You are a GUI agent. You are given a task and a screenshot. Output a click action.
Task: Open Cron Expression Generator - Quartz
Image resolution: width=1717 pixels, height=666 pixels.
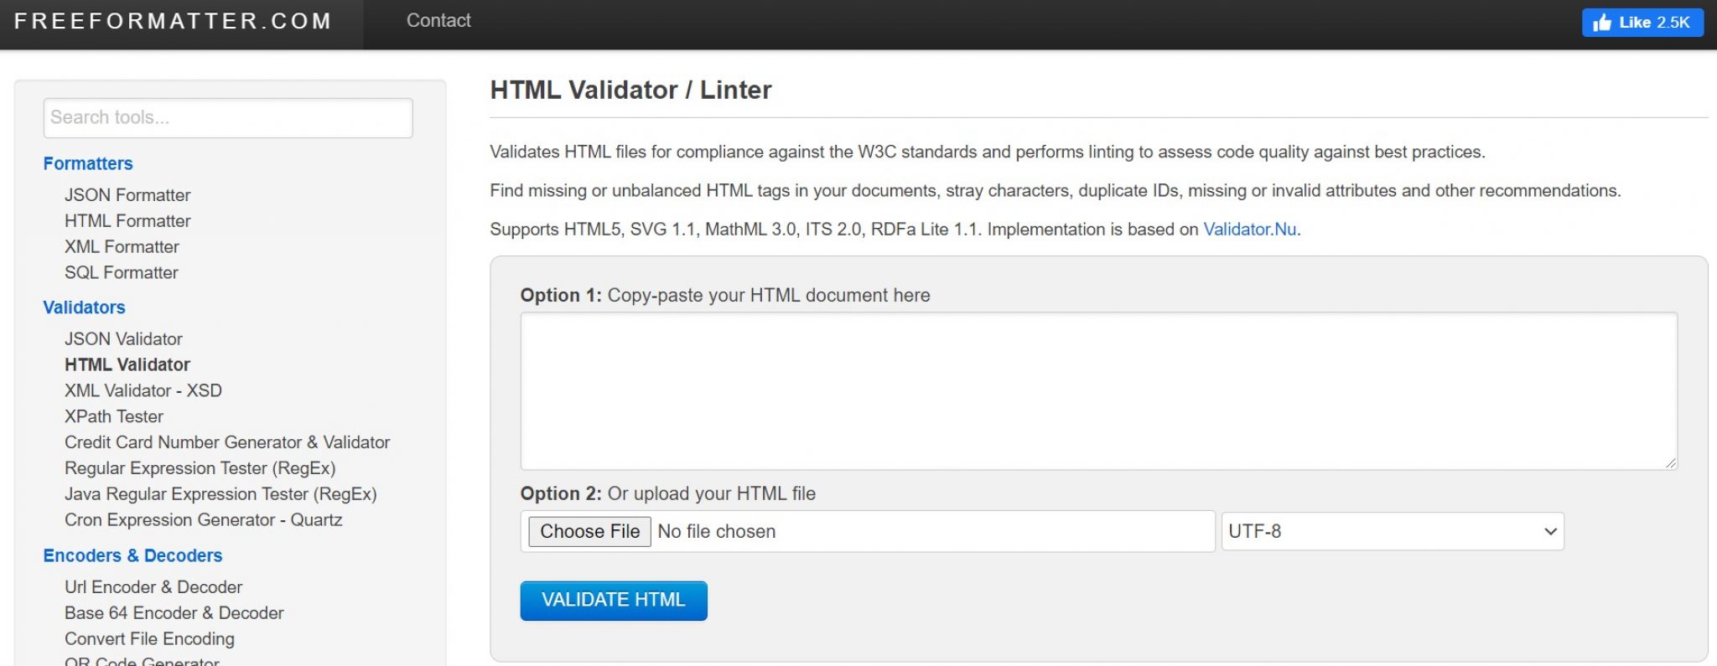coord(204,521)
